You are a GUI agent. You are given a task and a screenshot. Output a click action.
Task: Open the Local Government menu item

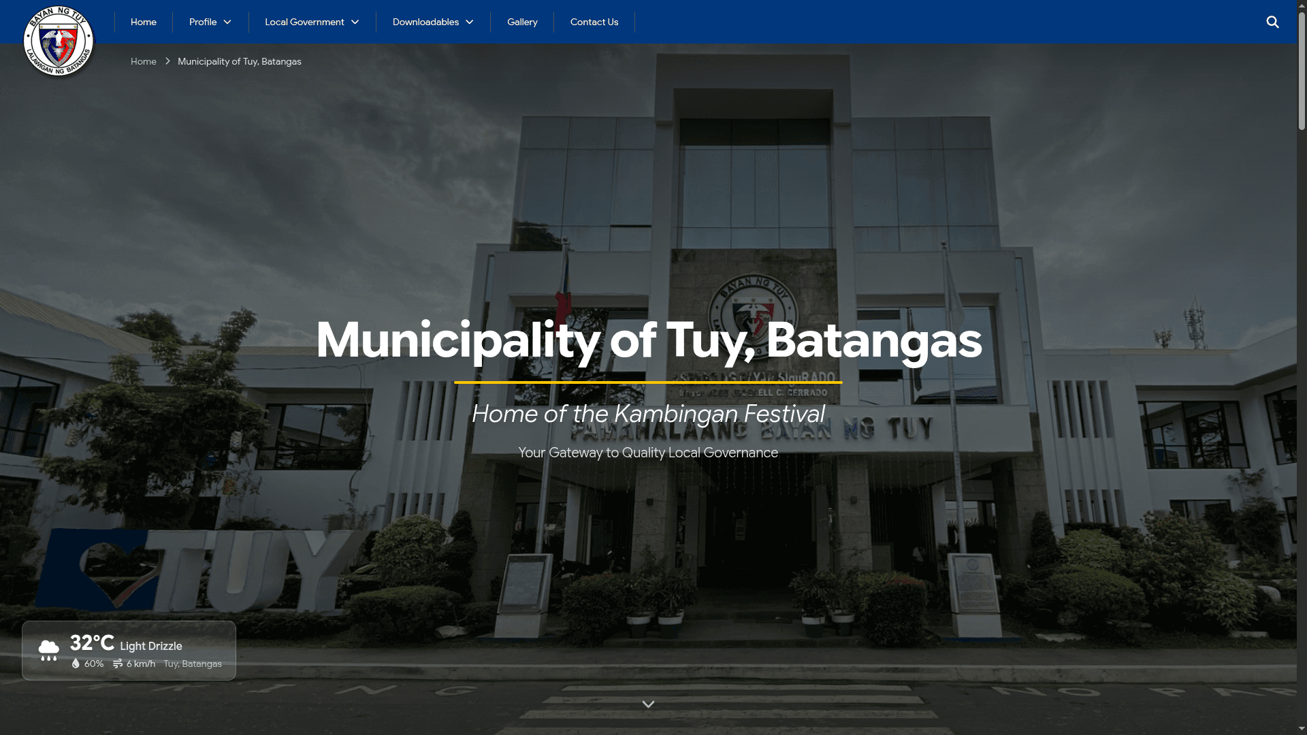tap(304, 22)
